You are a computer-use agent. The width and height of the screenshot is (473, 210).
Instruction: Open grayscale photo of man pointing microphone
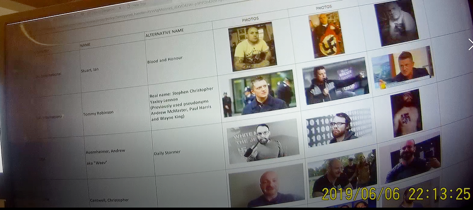click(263, 141)
